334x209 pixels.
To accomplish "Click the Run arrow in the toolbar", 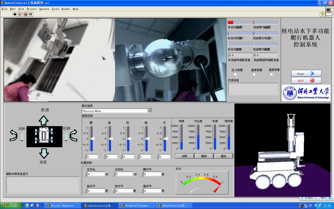I will pyautogui.click(x=14, y=14).
